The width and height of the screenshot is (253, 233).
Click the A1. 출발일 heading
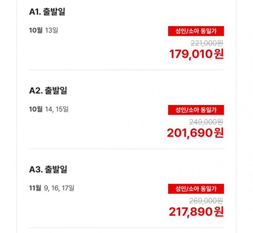point(48,12)
